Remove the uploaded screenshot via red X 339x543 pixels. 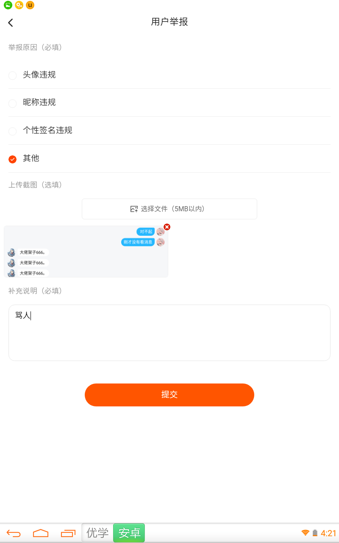[167, 227]
